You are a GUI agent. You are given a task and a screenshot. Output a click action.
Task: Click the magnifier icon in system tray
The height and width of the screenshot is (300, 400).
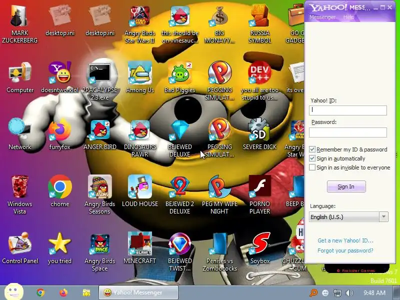click(313, 293)
